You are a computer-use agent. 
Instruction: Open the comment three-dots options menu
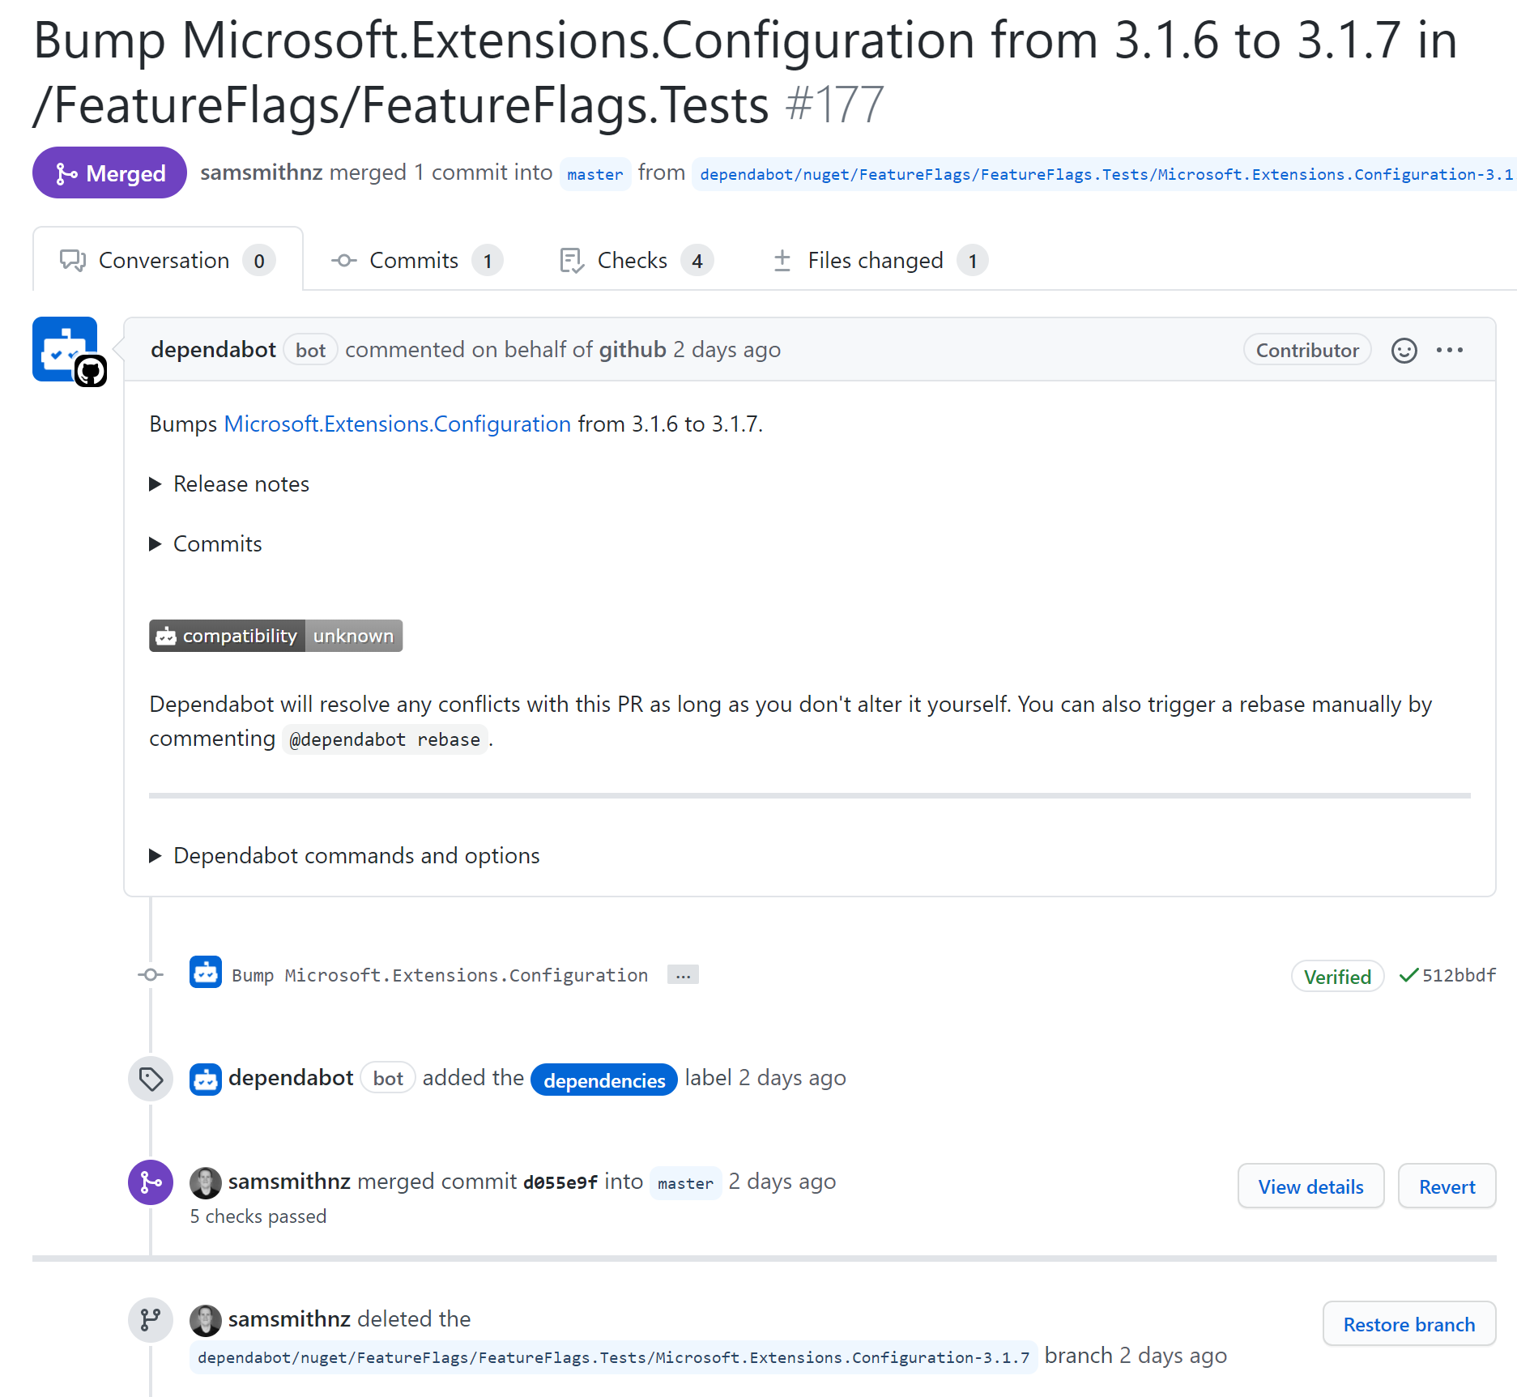coord(1449,351)
